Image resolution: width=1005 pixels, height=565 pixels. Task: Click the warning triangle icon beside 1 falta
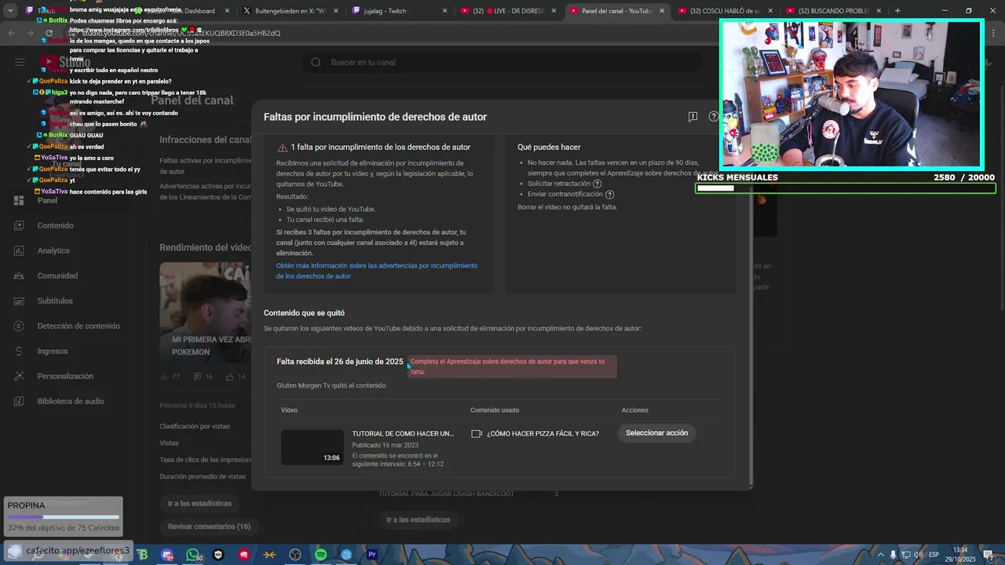(282, 148)
